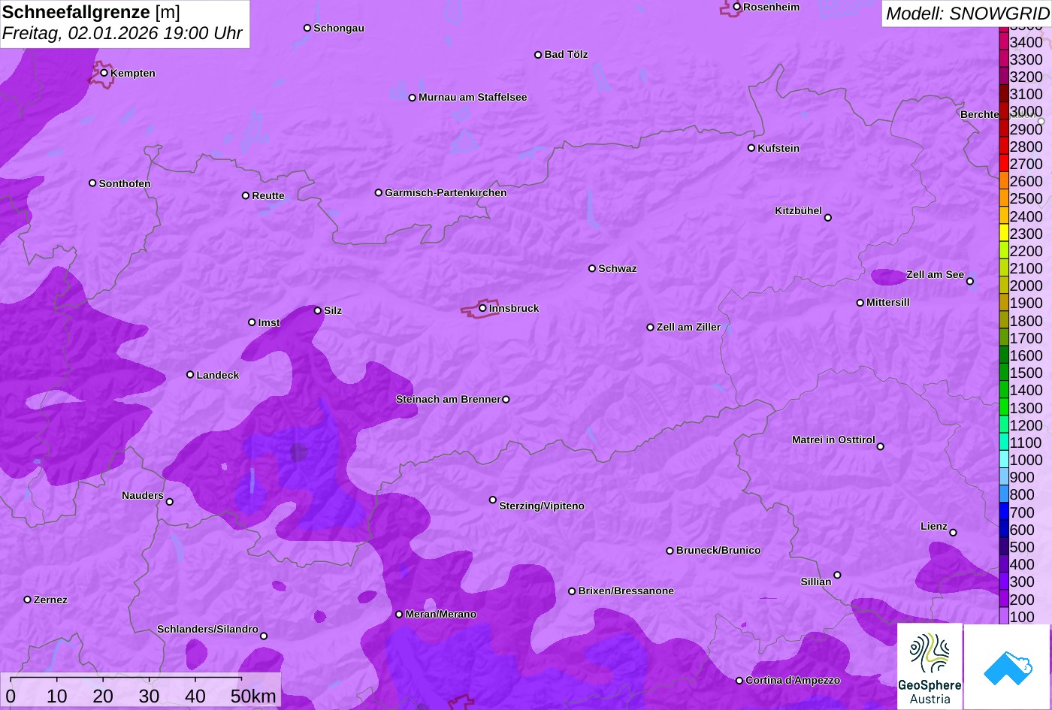Click the Lienz location marker
The height and width of the screenshot is (710, 1052).
pyautogui.click(x=953, y=533)
